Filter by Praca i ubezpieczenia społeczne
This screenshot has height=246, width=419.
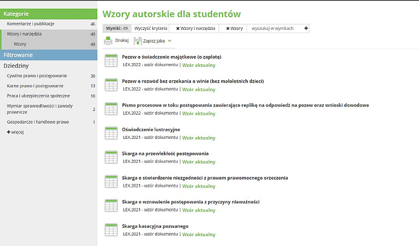pos(38,95)
